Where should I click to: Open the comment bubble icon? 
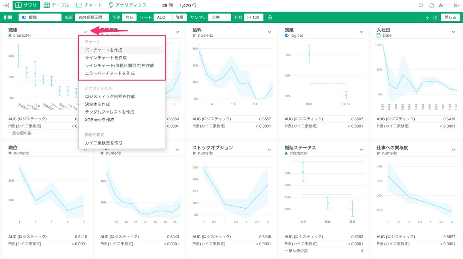pyautogui.click(x=421, y=6)
